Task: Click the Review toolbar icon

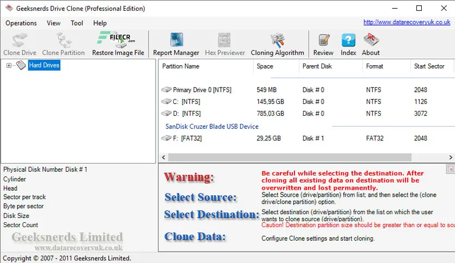Action: (x=323, y=40)
